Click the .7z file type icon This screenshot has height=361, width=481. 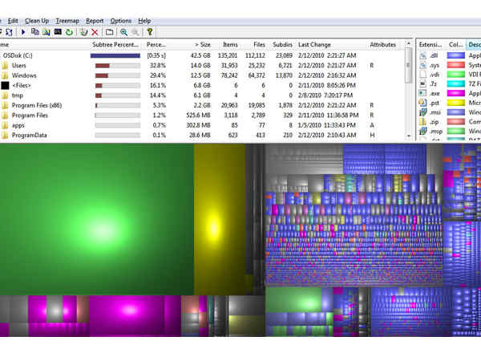pos(423,83)
